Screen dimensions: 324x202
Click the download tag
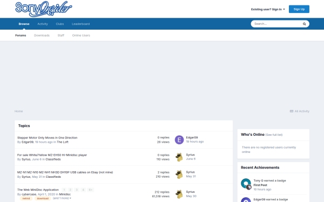click(43, 198)
